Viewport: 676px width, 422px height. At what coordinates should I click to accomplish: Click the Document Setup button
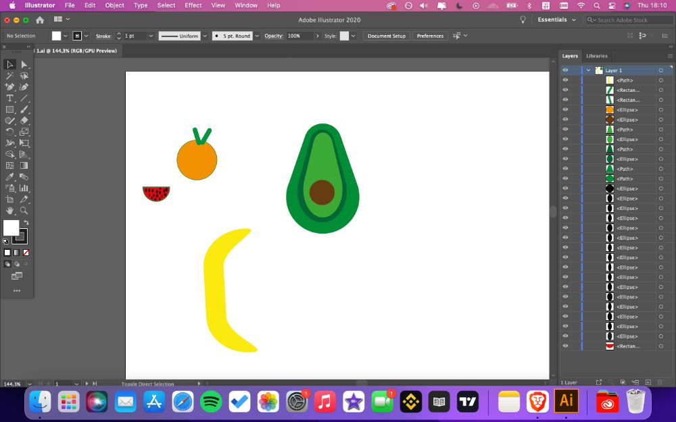pyautogui.click(x=386, y=36)
